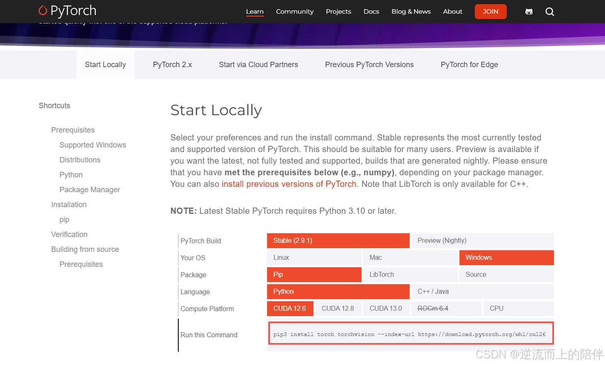
Task: Switch to Start via Cloud Partners tab
Action: (x=258, y=65)
